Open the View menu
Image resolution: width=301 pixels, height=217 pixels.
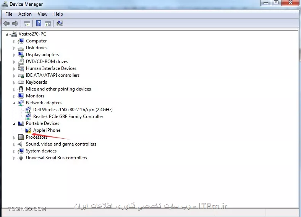coord(42,14)
